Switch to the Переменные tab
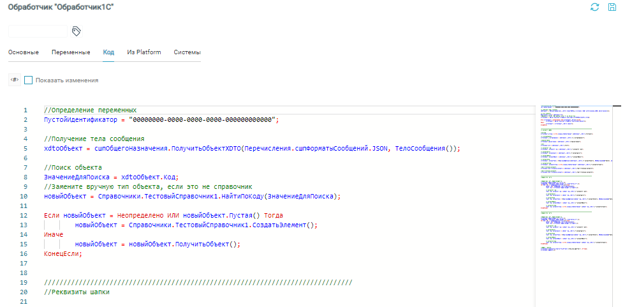The image size is (625, 307). coord(71,52)
